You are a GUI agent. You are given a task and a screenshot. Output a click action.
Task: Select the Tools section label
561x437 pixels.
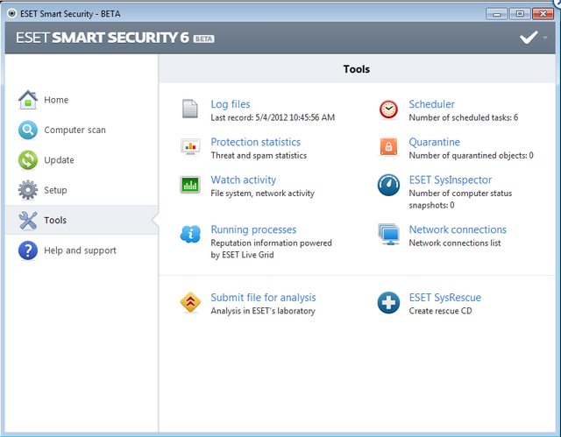tap(55, 220)
